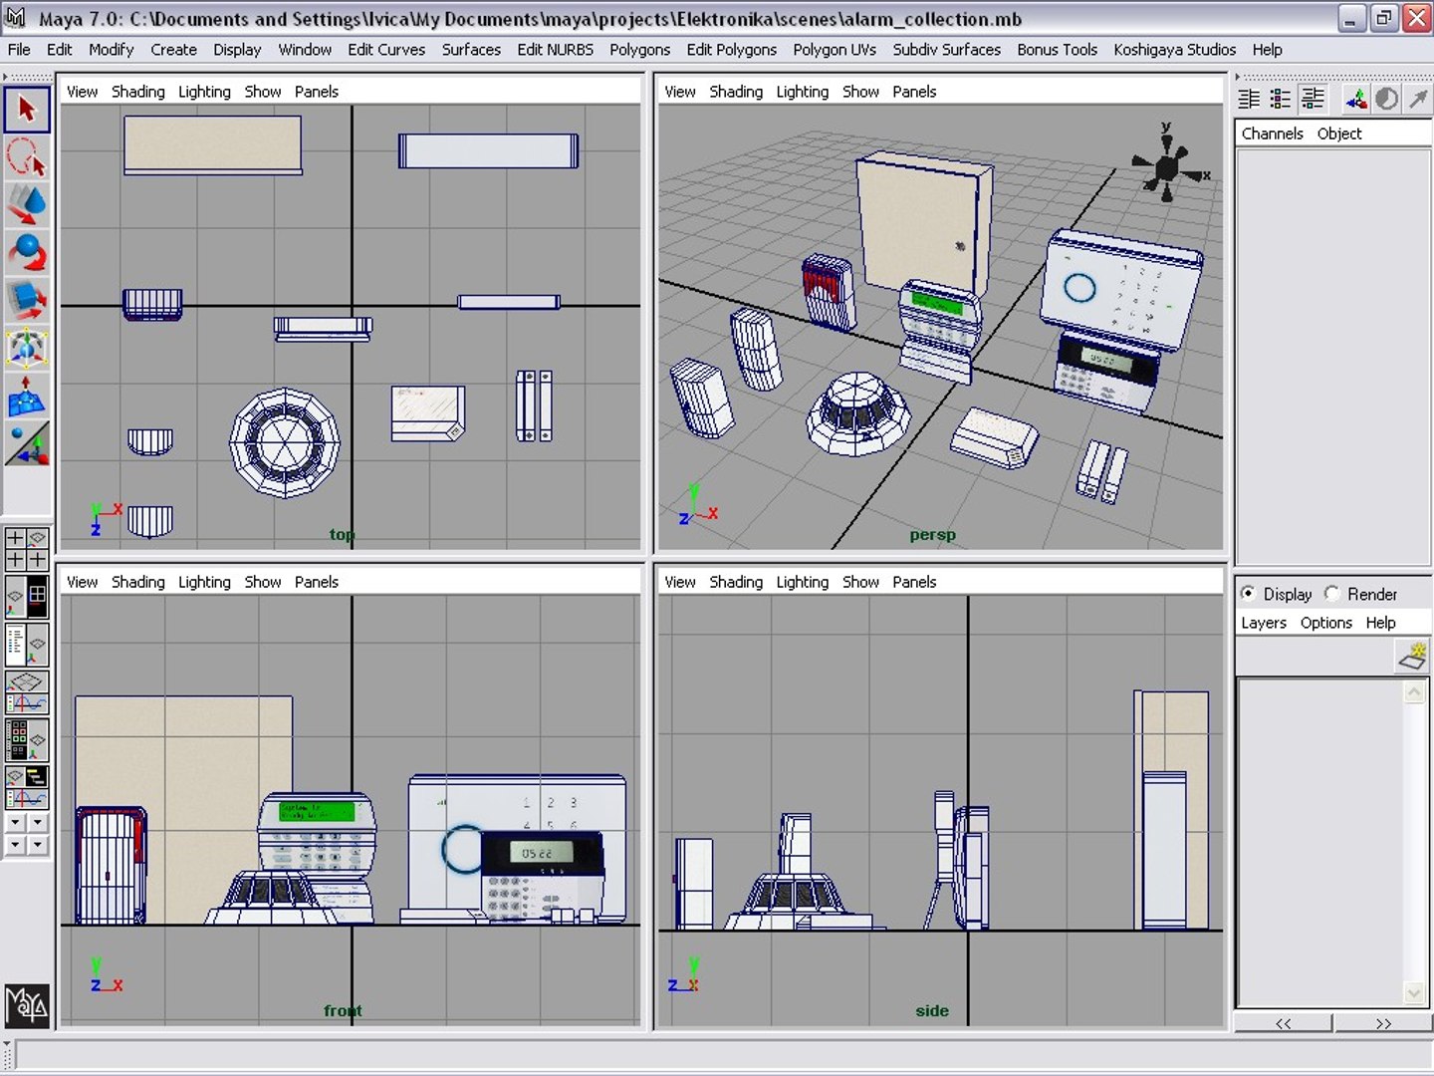Click the diagonal arrow icon in Channel Box
Screen dimensions: 1434x1076
pyautogui.click(x=1417, y=99)
